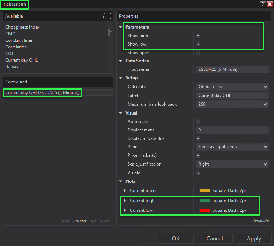Click the Available list scrollbar thumb
This screenshot has width=274, height=246.
[x=110, y=33]
